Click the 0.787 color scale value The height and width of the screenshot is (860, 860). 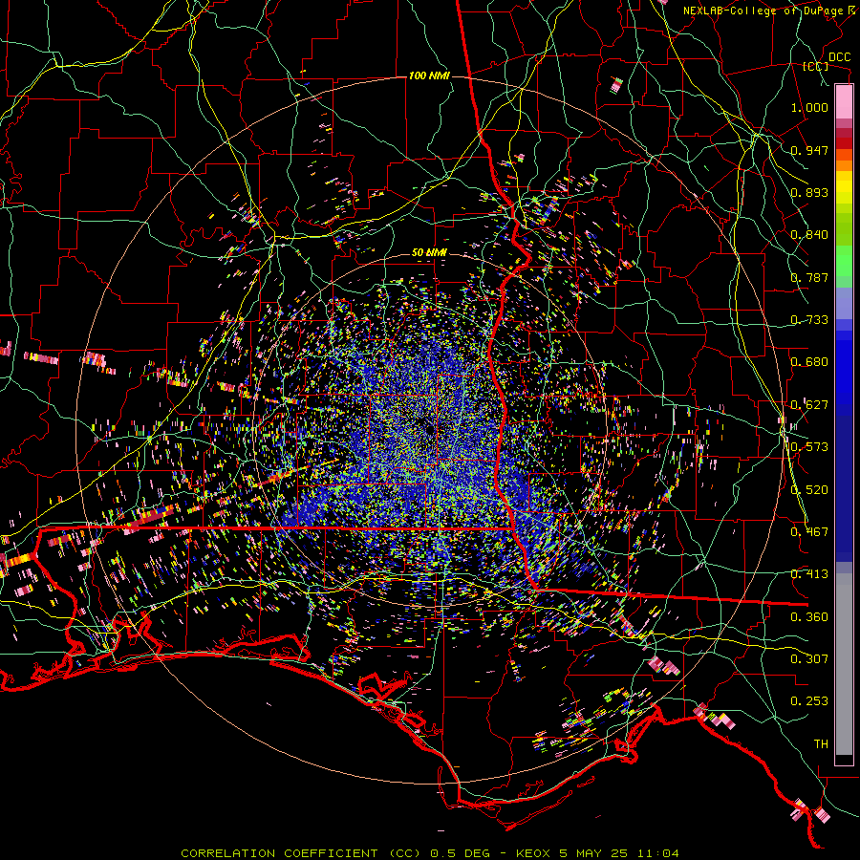(x=809, y=277)
